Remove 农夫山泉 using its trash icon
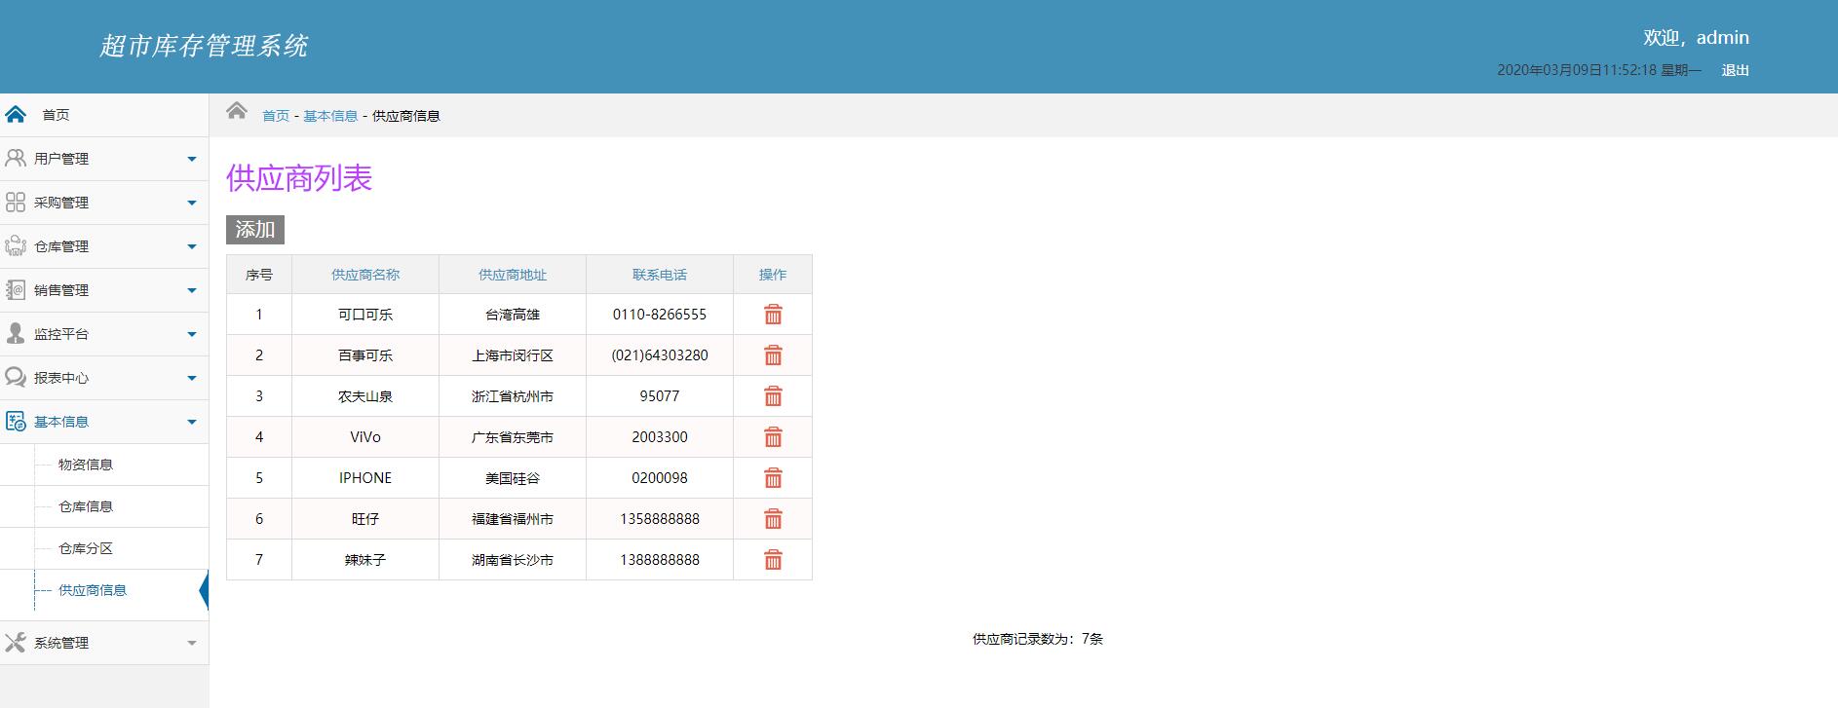The height and width of the screenshot is (708, 1838). (x=773, y=396)
